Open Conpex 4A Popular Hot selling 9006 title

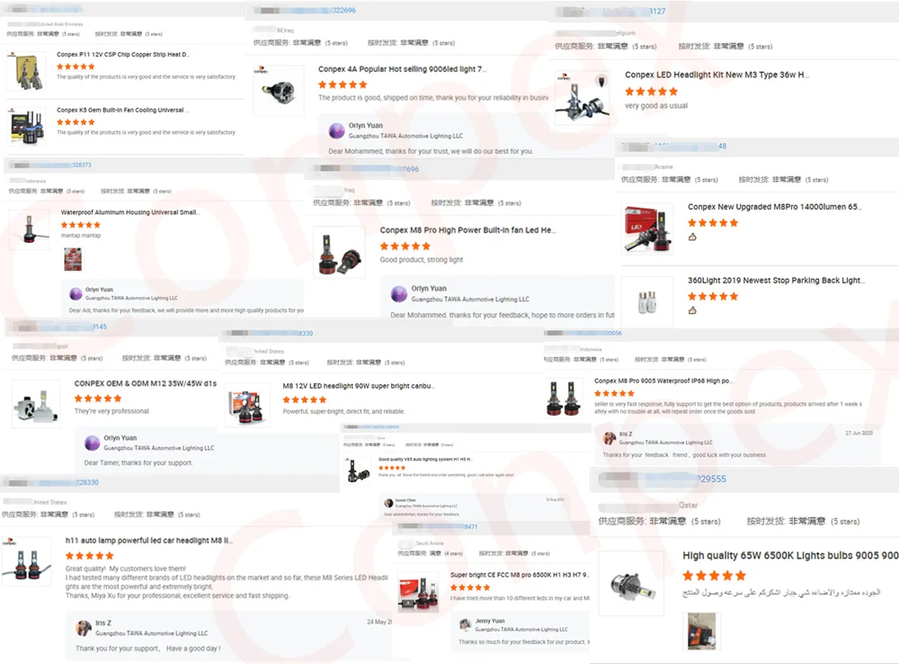tap(403, 69)
